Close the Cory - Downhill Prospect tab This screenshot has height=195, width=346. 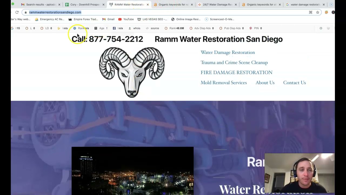tap(103, 5)
